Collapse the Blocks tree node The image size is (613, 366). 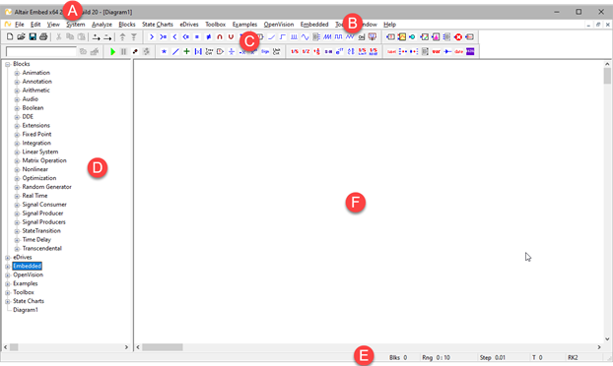click(8, 64)
